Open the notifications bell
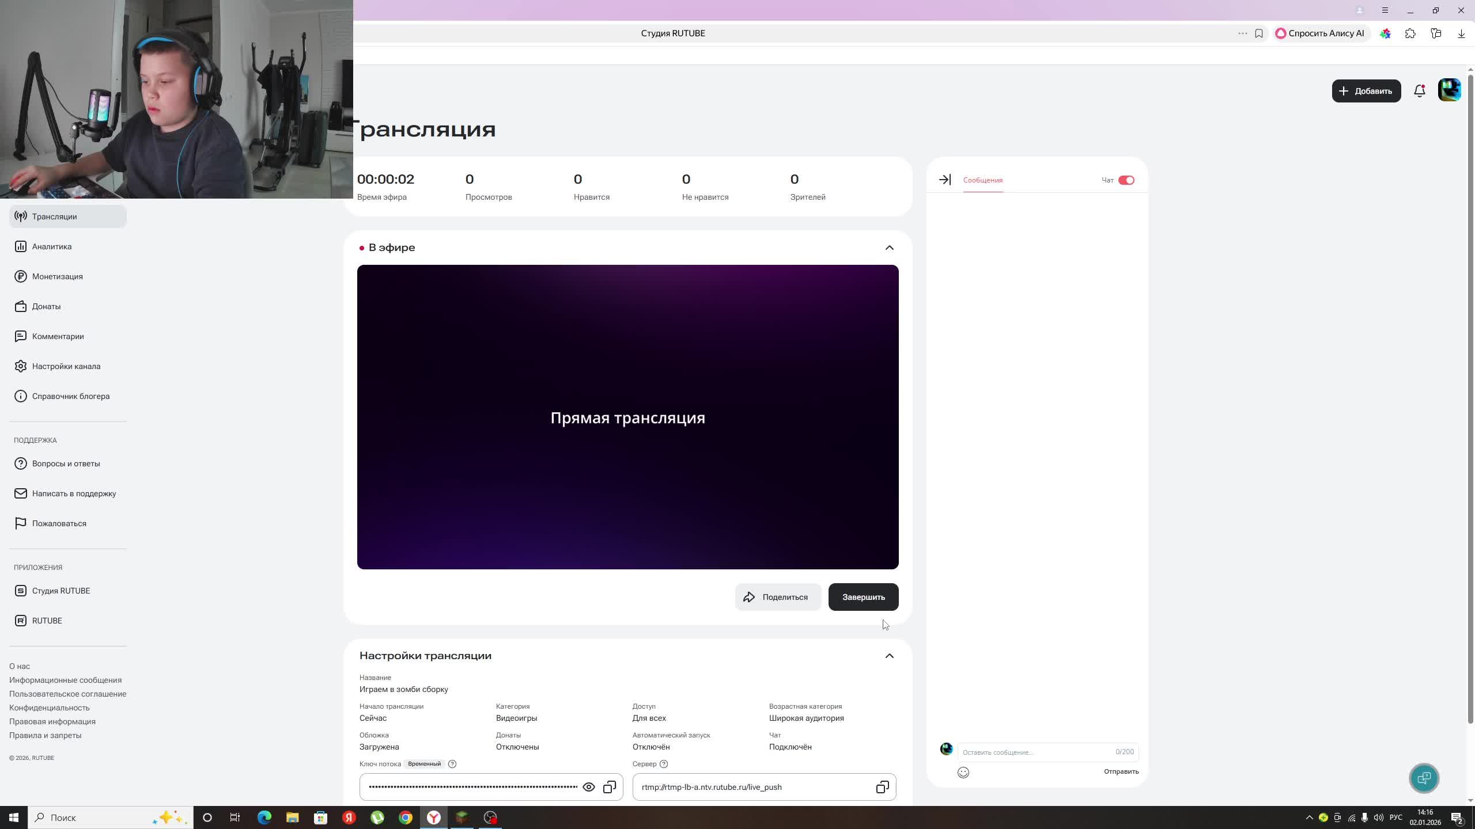1475x829 pixels. point(1420,91)
